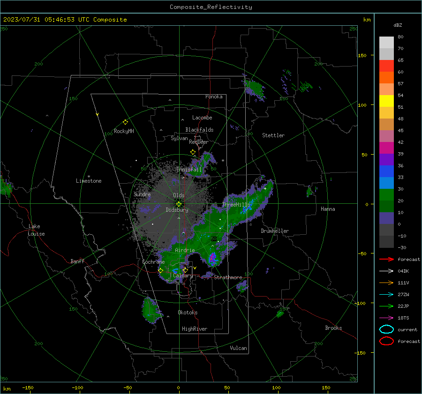422x394 pixels.
Task: Click the RedDeer city label
Action: coord(199,142)
